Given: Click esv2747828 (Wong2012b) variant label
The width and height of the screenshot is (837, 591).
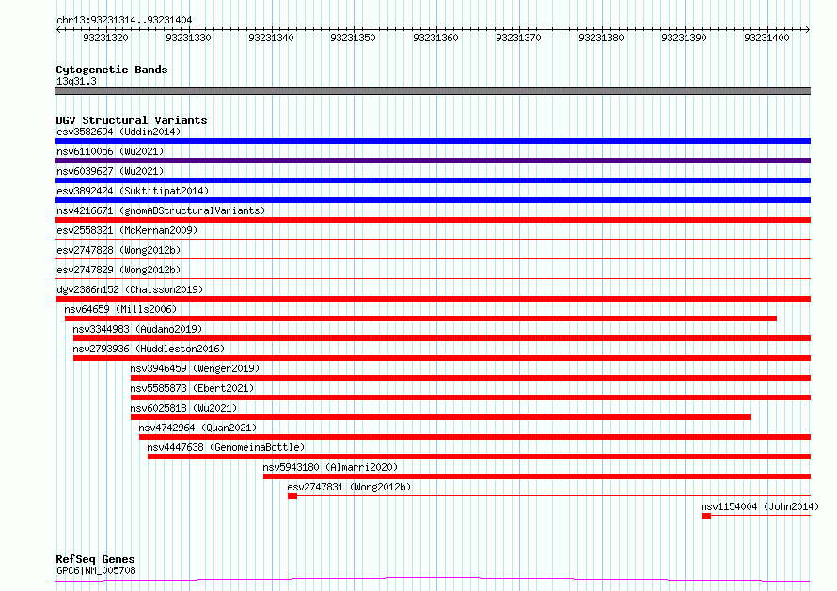Looking at the screenshot, I should coord(118,250).
